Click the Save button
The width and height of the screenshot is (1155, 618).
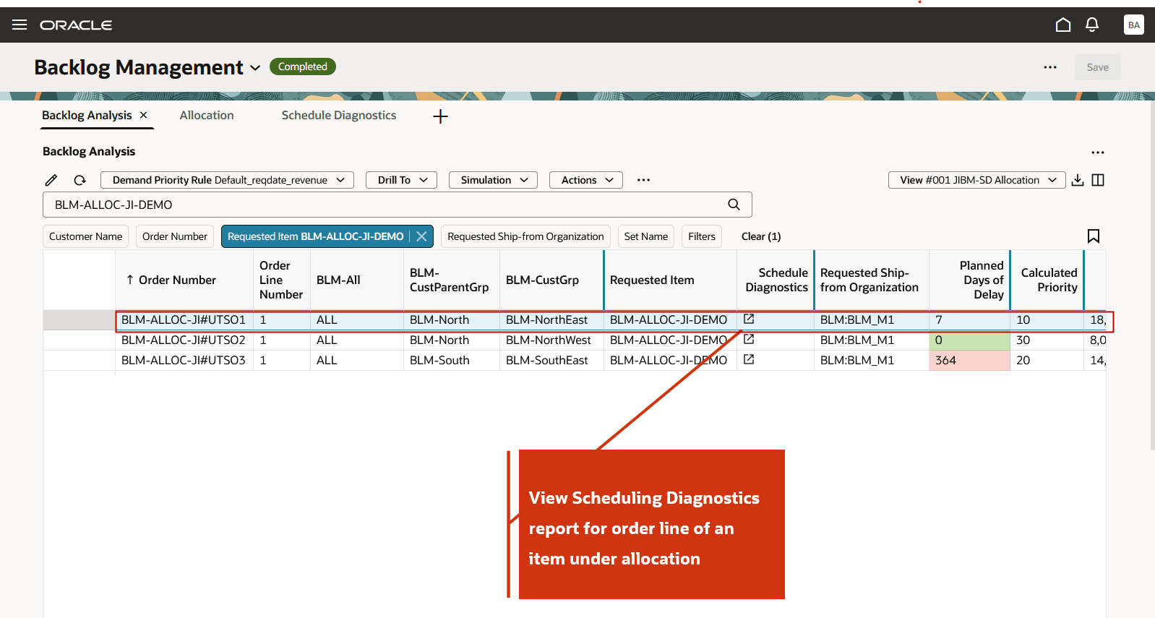(1097, 67)
